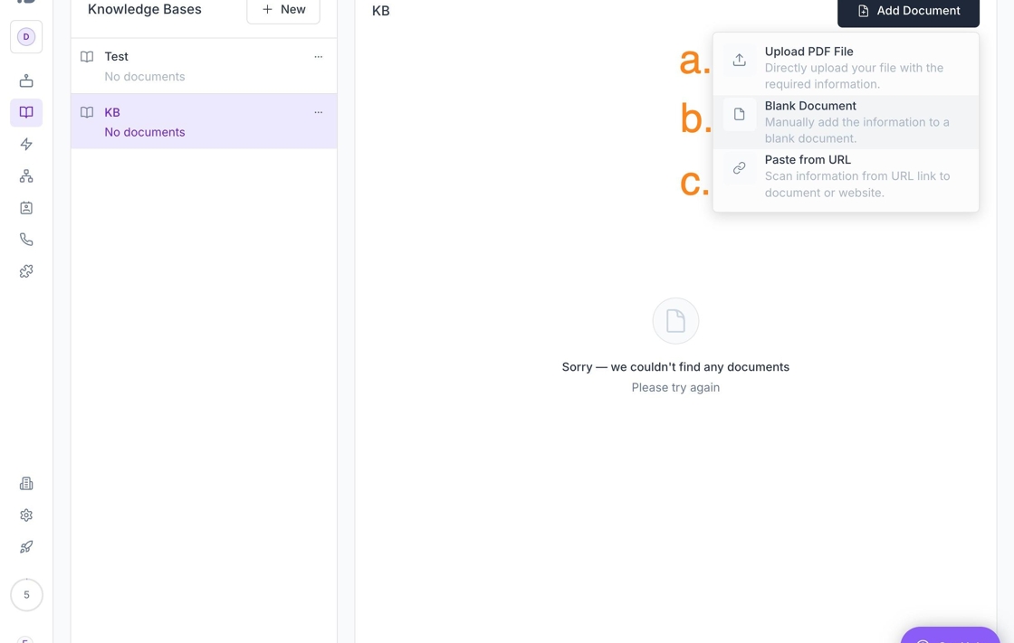Click the D avatar account switcher
The height and width of the screenshot is (643, 1014).
pyautogui.click(x=26, y=37)
